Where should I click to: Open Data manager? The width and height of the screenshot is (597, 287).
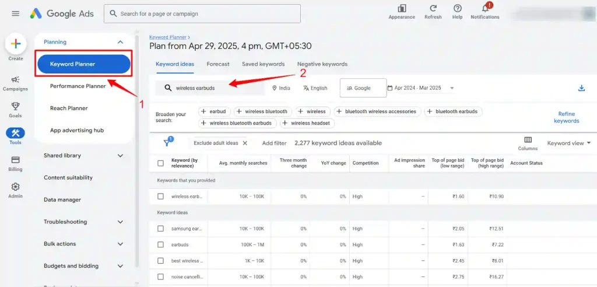point(62,199)
